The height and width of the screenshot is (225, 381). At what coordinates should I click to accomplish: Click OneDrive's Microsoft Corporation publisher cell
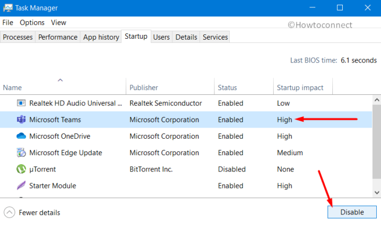click(x=164, y=136)
